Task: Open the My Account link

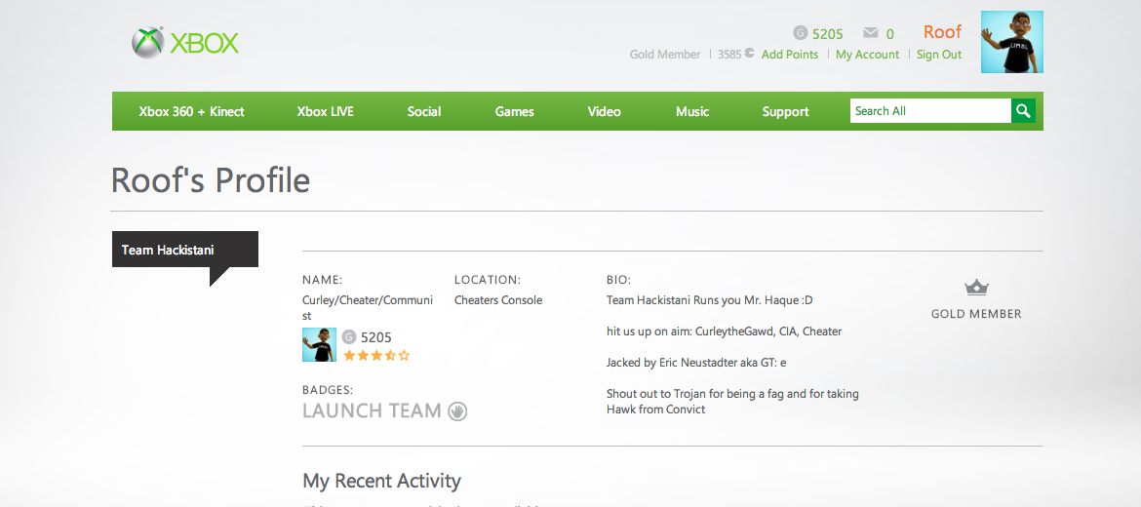Action: [867, 55]
